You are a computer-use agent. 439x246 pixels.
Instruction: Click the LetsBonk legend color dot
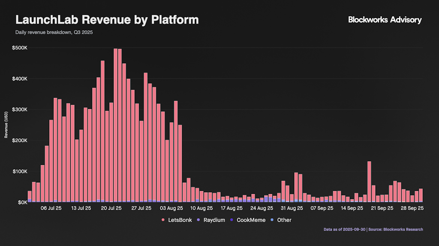(x=163, y=220)
